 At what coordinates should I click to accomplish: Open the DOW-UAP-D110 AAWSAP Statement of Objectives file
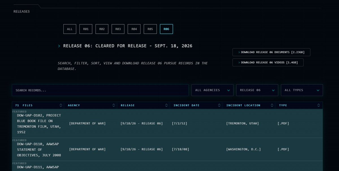tap(39, 150)
